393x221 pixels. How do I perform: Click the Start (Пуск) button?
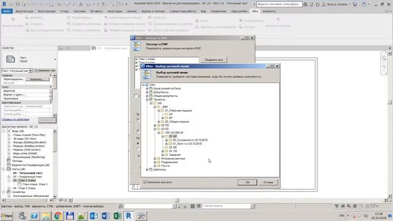(x=7, y=215)
